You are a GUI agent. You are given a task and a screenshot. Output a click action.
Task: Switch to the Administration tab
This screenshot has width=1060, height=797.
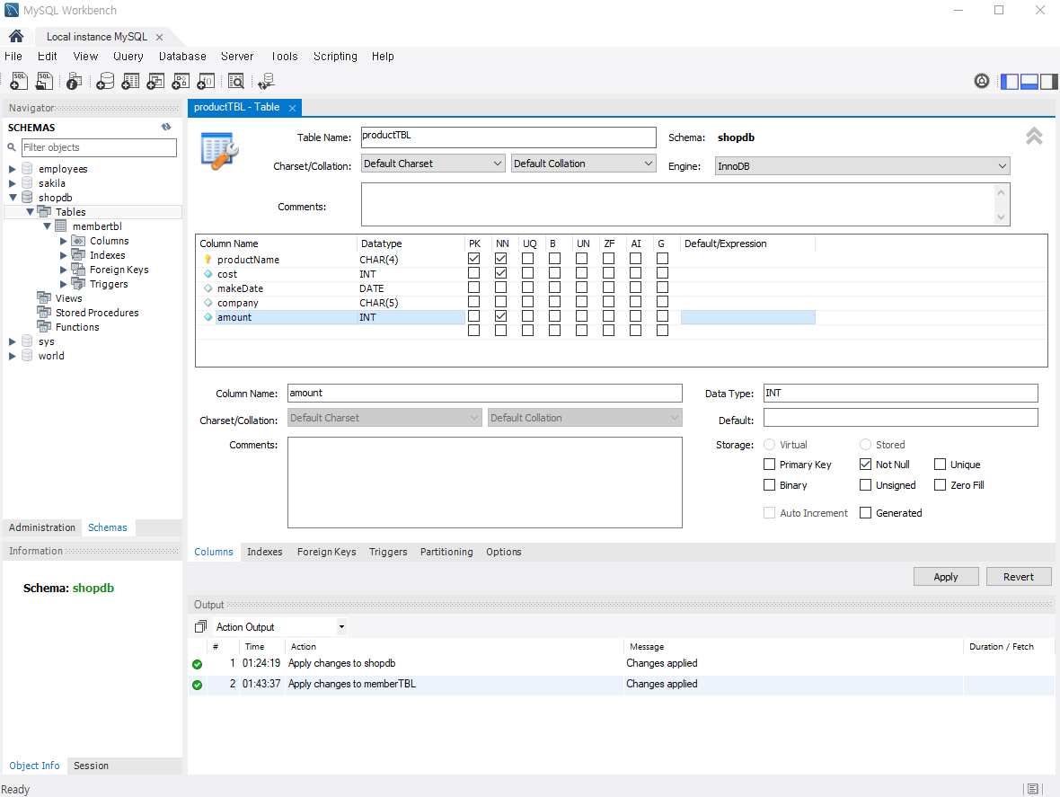[x=42, y=528]
